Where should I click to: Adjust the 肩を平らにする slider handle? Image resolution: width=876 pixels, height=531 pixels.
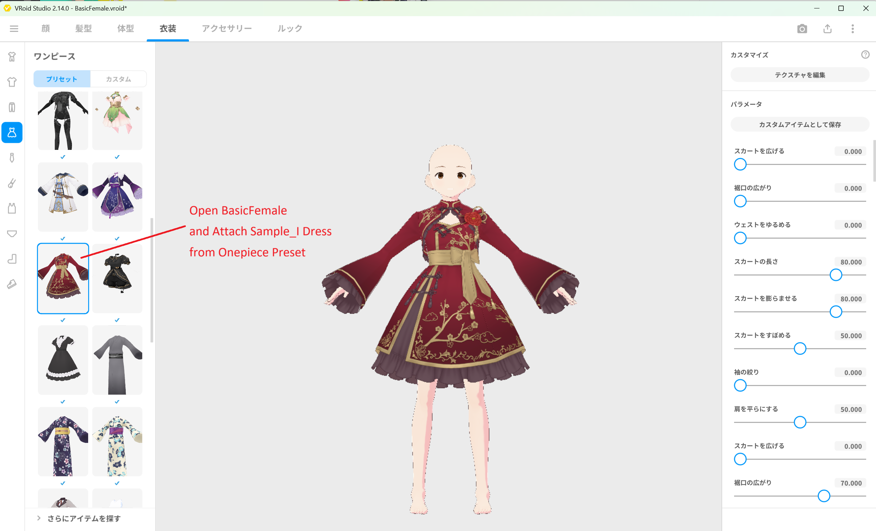[800, 422]
